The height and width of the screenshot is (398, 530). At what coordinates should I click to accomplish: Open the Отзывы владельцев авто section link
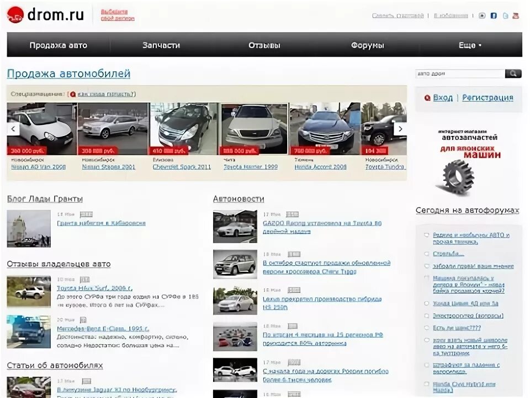click(59, 264)
